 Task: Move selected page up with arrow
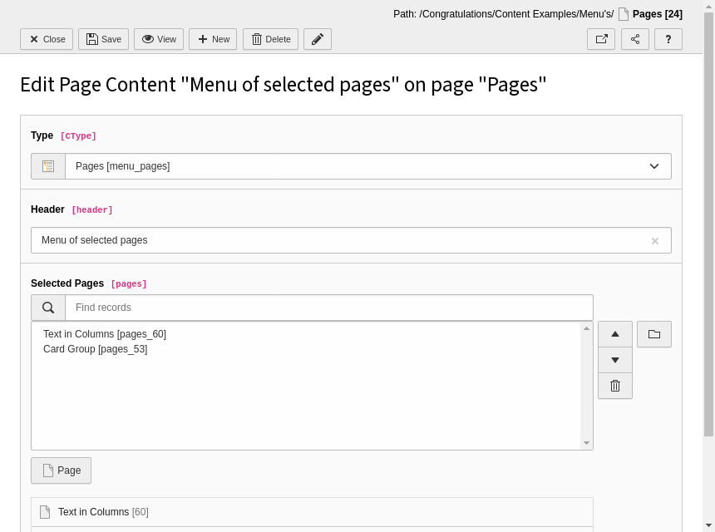point(615,334)
